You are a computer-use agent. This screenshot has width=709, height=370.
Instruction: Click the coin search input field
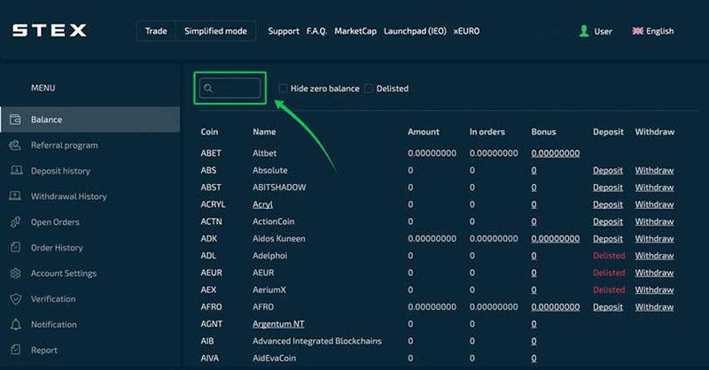click(230, 89)
